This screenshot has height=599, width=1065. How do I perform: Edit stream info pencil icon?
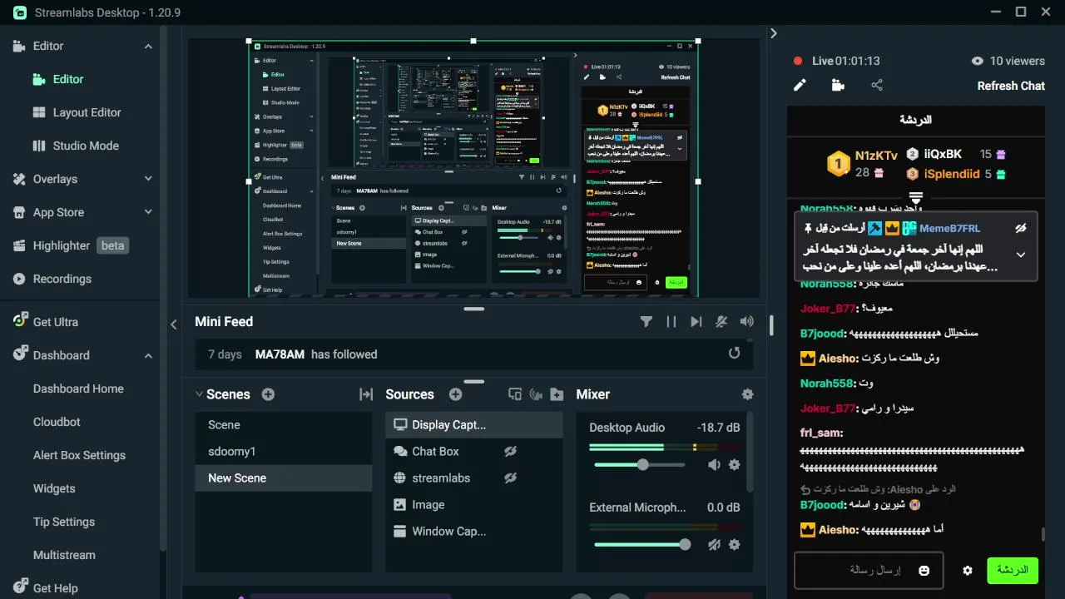800,85
